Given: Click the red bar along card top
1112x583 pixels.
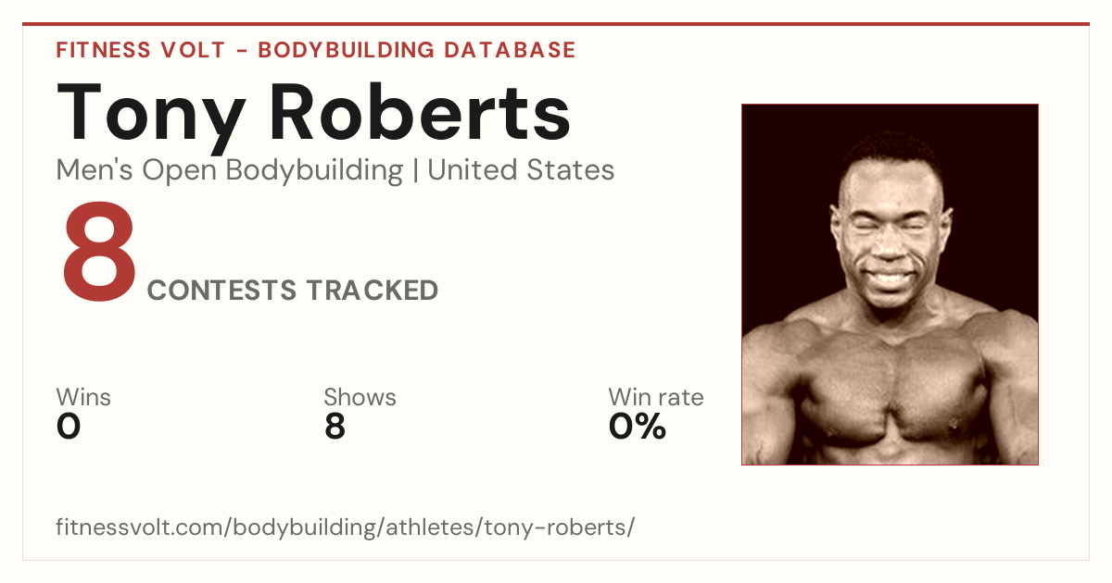Looking at the screenshot, I should pos(556,24).
